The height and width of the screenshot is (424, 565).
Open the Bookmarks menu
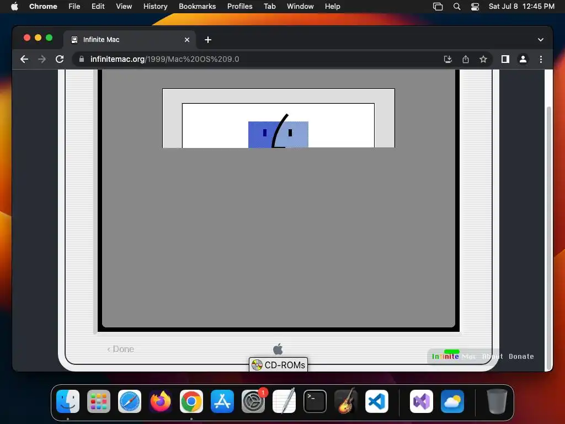pyautogui.click(x=197, y=6)
